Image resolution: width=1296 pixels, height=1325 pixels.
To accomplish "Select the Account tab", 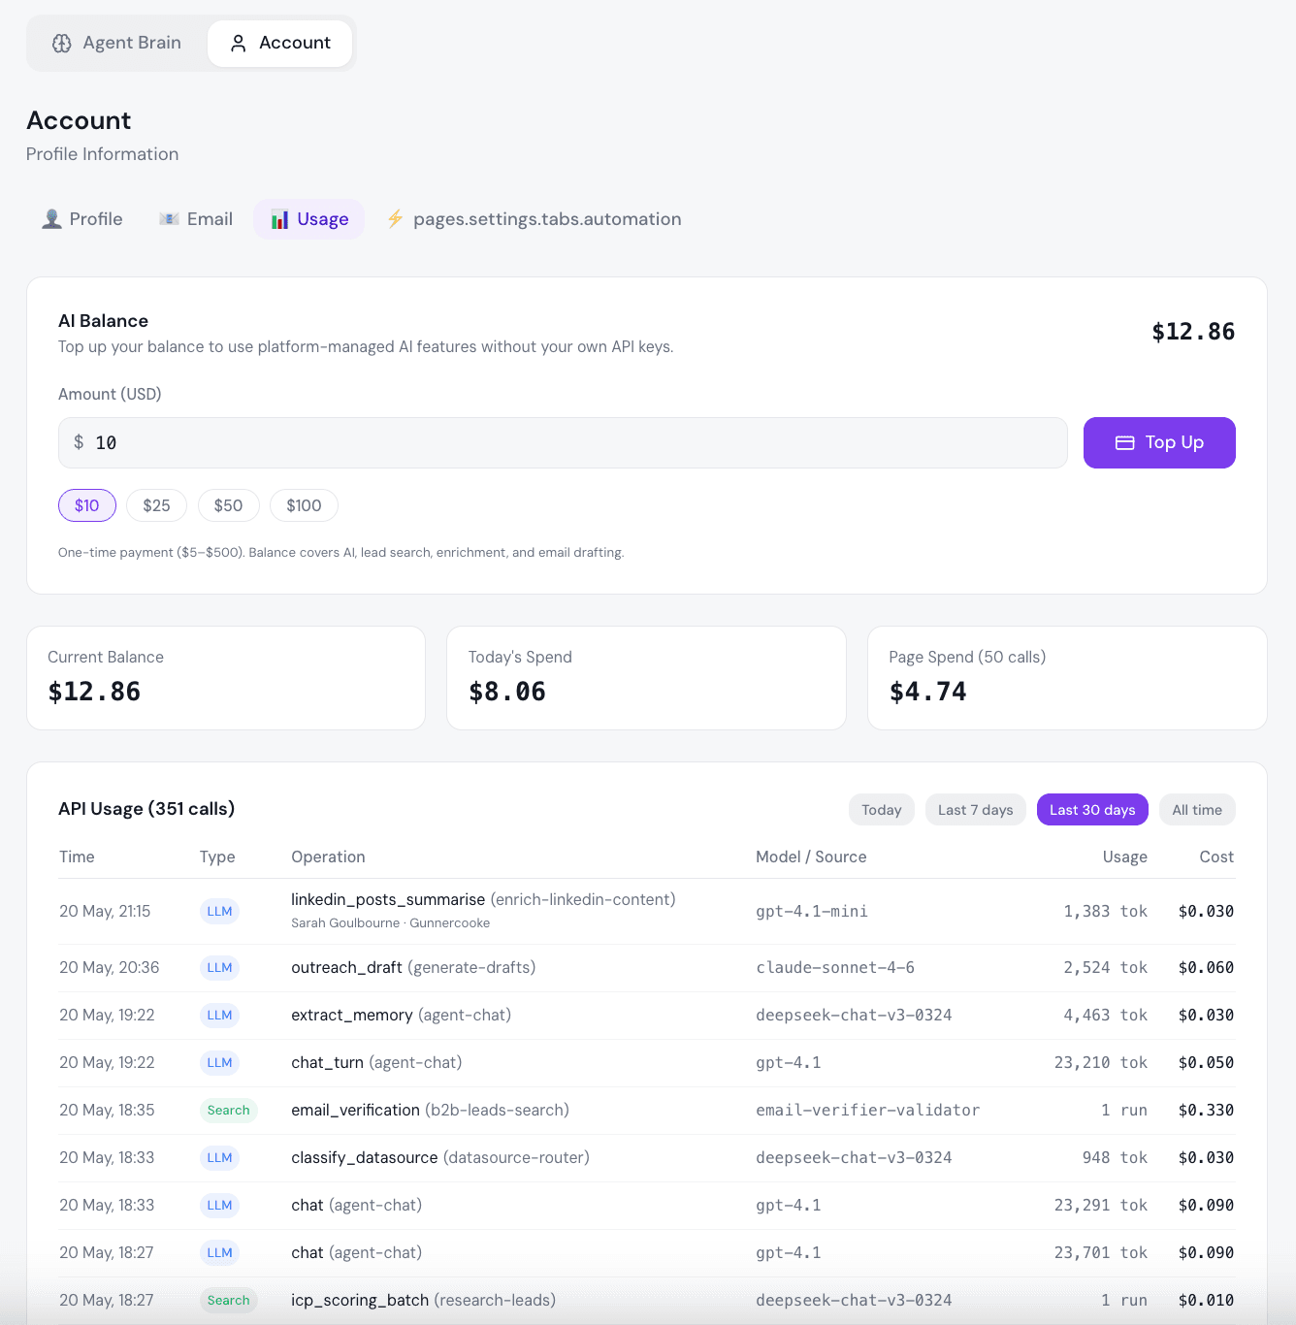I will [279, 44].
